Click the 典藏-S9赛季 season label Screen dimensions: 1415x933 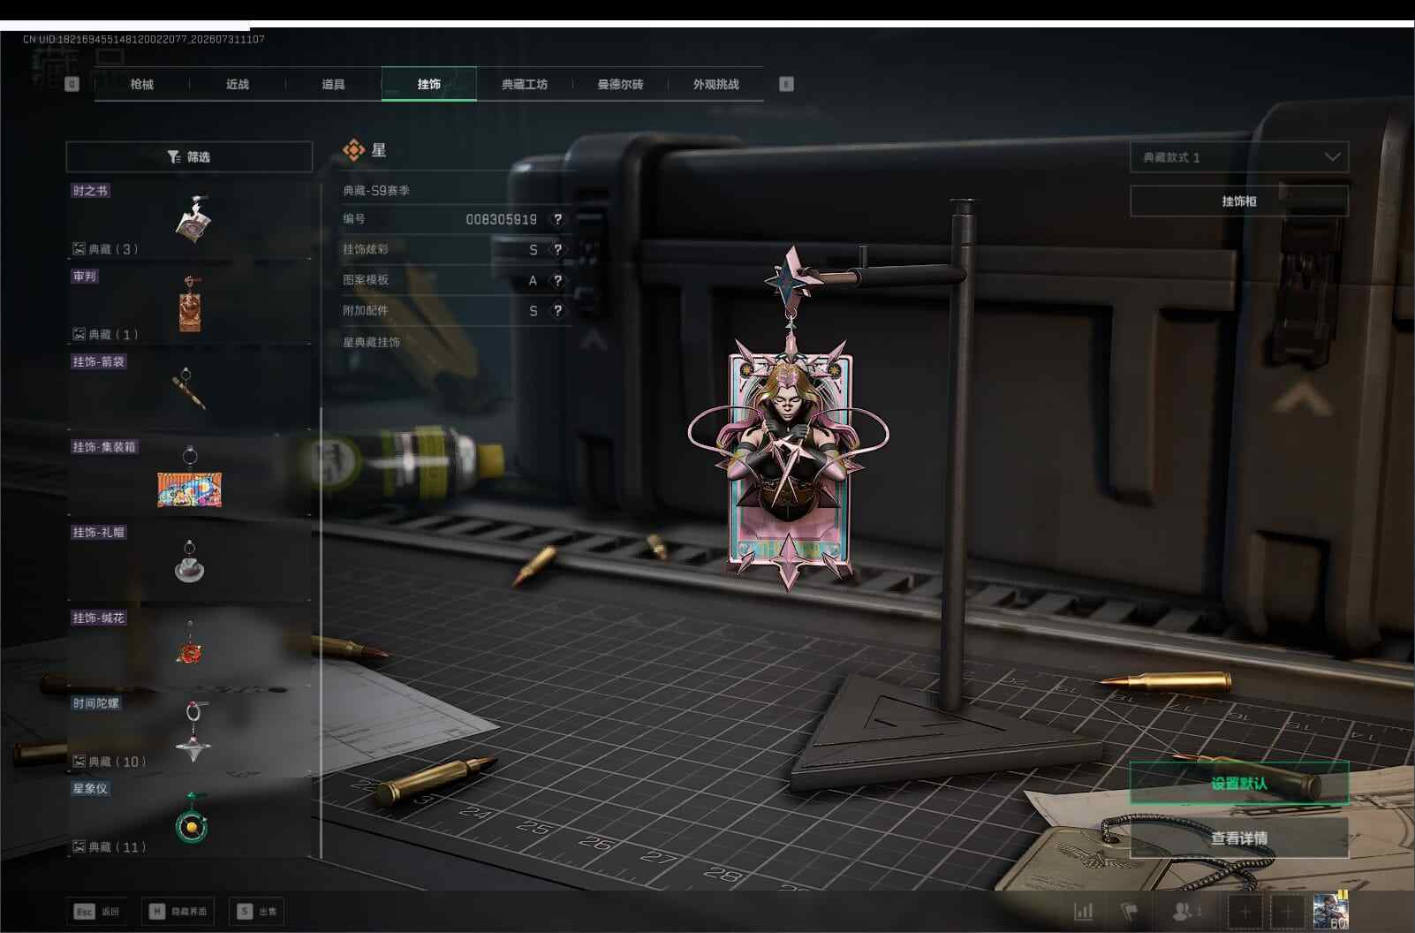click(x=376, y=190)
